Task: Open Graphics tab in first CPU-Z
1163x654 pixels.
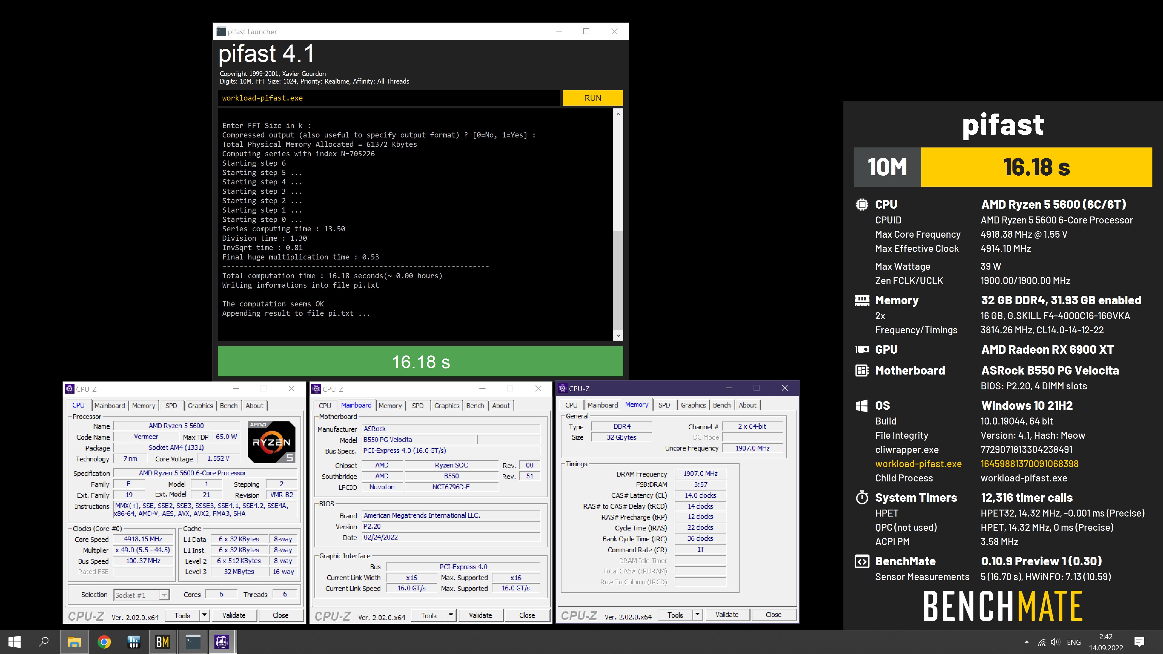Action: [x=200, y=405]
